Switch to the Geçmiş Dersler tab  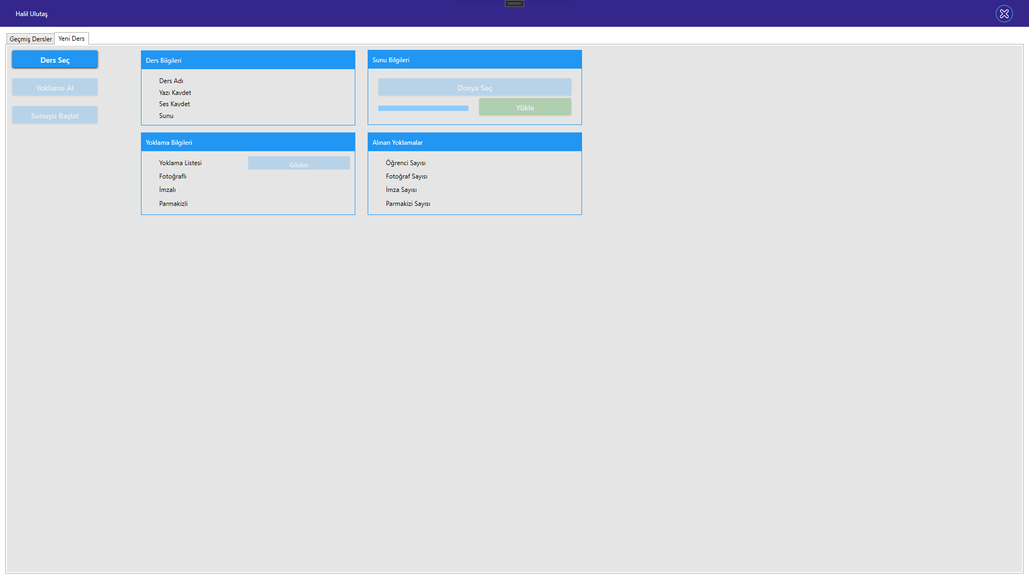pos(31,39)
